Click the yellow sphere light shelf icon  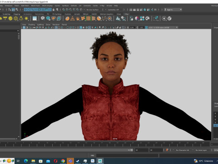[x=10, y=19]
